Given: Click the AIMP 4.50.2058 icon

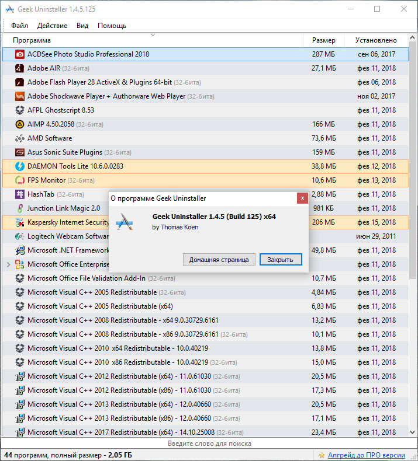Looking at the screenshot, I should tap(20, 124).
